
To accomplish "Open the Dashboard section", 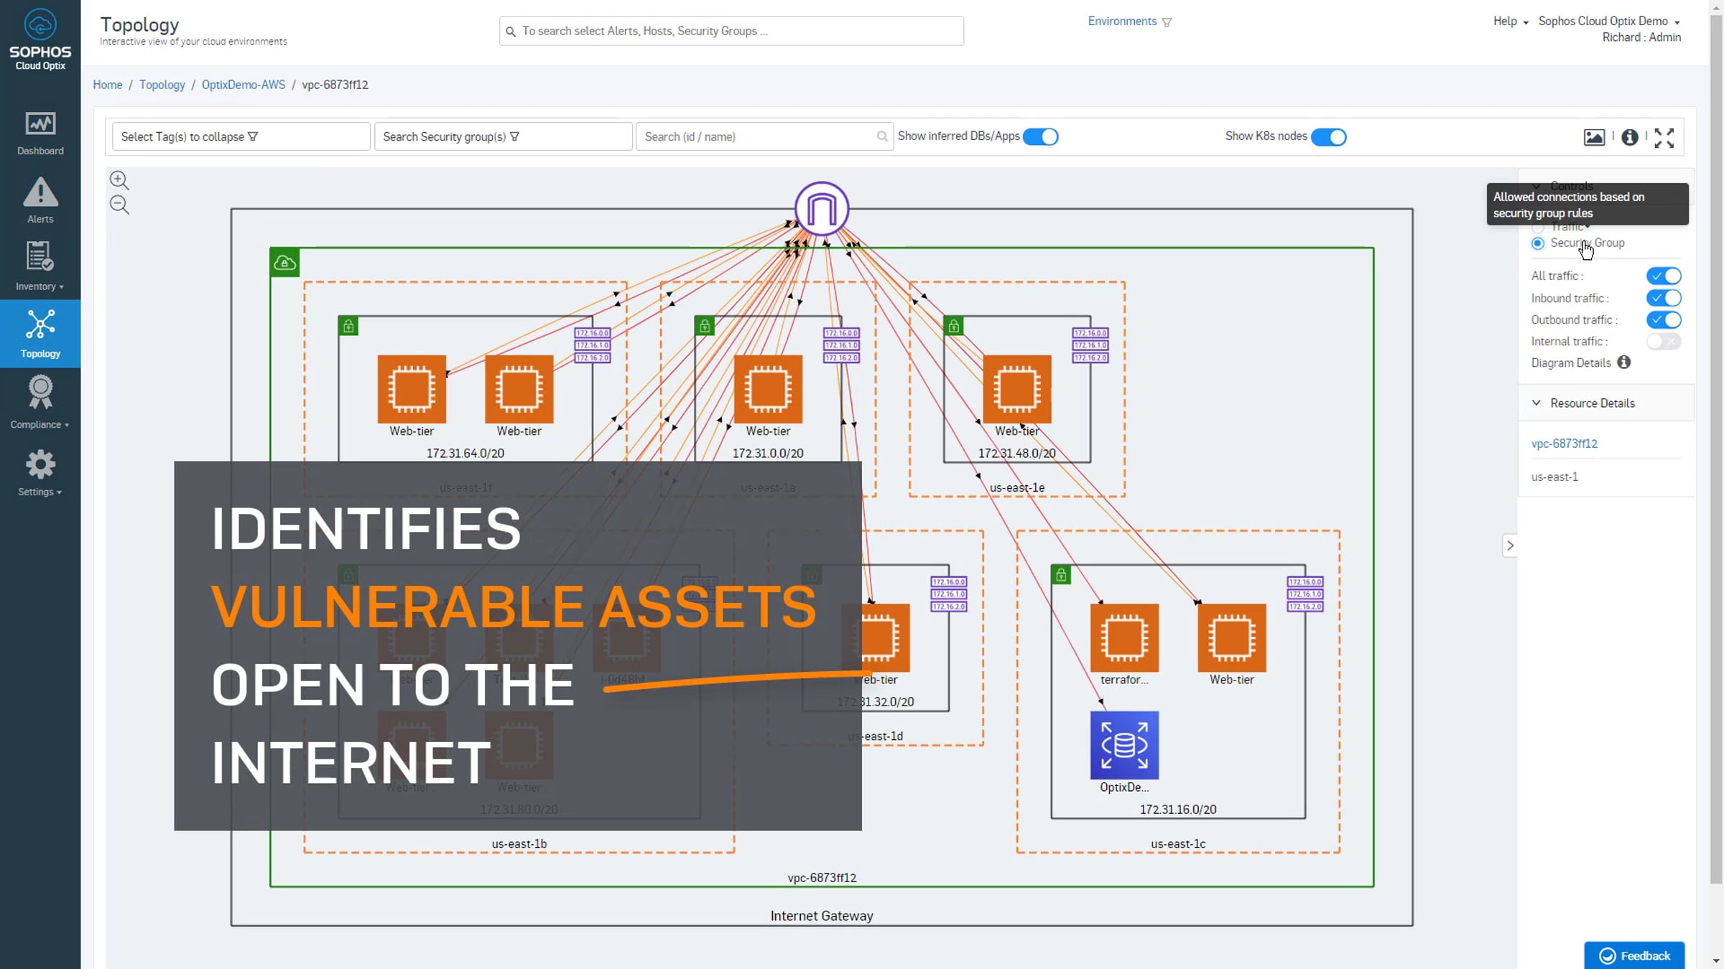I will tap(40, 134).
